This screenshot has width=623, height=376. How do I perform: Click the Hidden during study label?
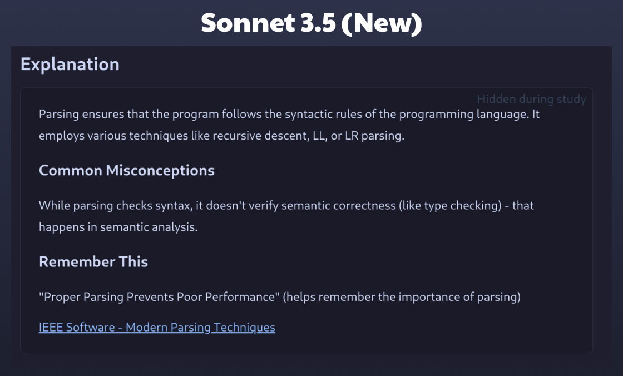point(531,99)
